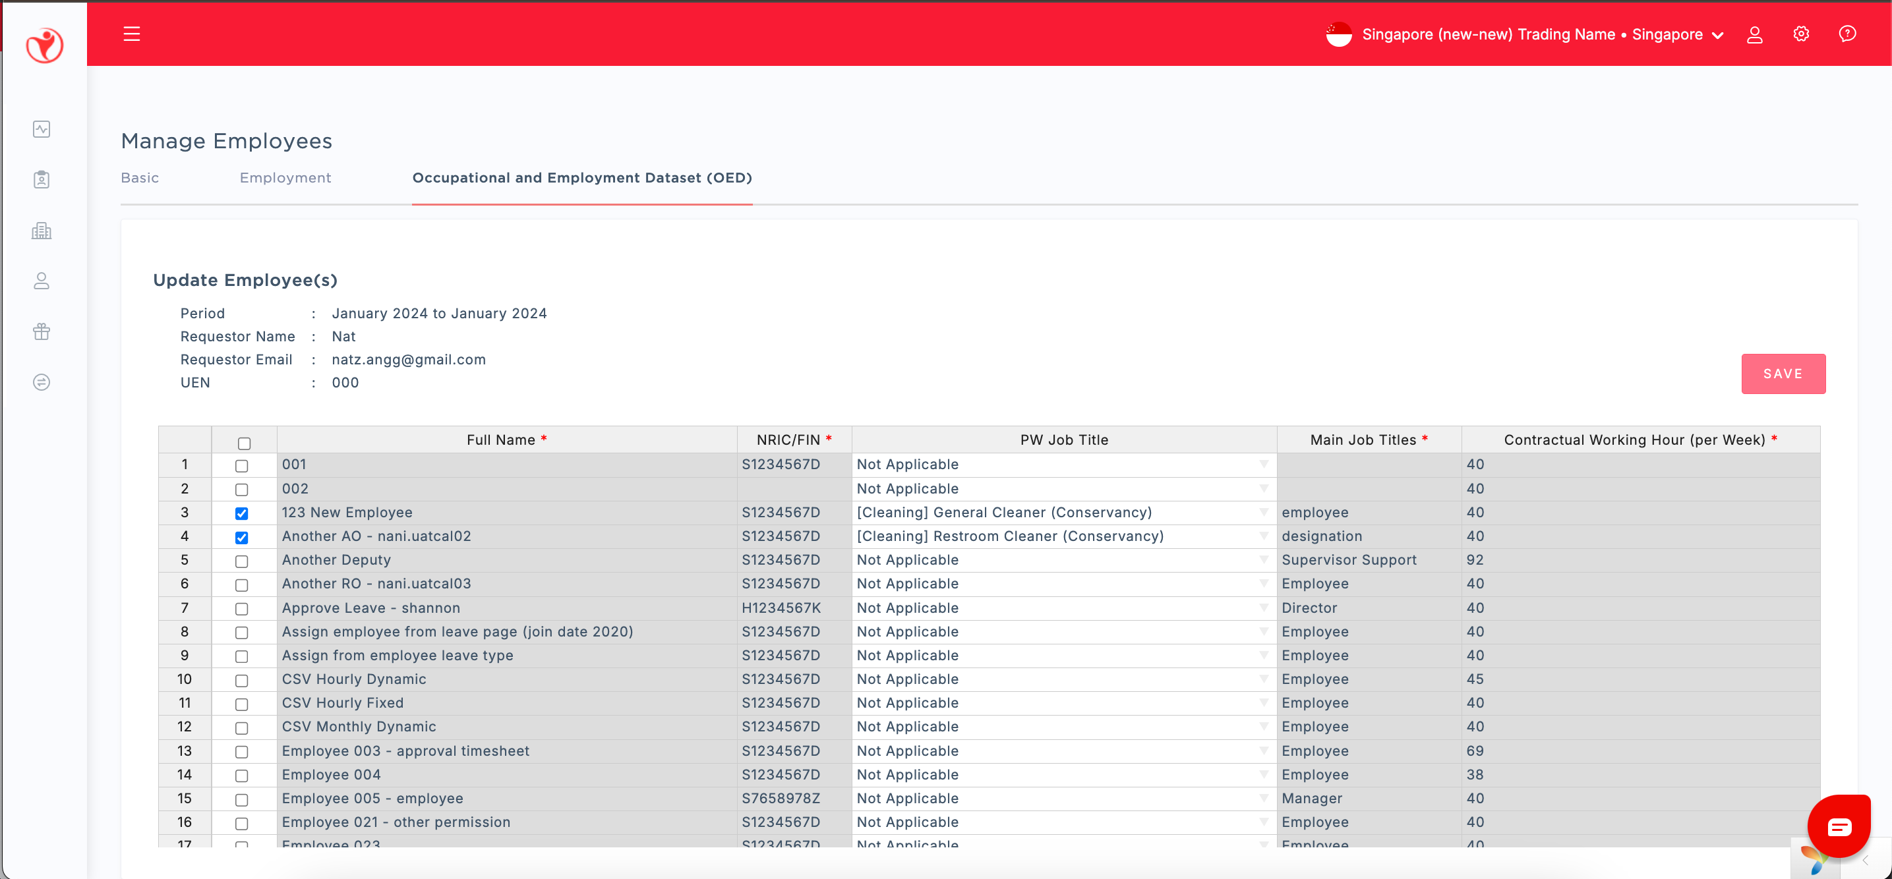Click the company logo at top left
The image size is (1892, 879).
click(x=44, y=45)
